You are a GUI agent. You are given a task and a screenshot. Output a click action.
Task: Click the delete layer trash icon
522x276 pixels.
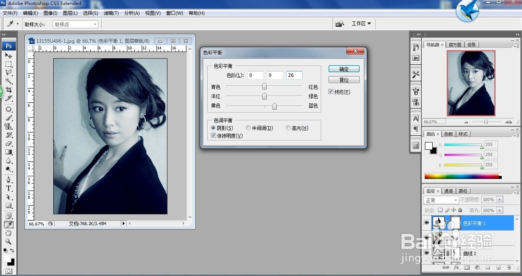coord(508,267)
